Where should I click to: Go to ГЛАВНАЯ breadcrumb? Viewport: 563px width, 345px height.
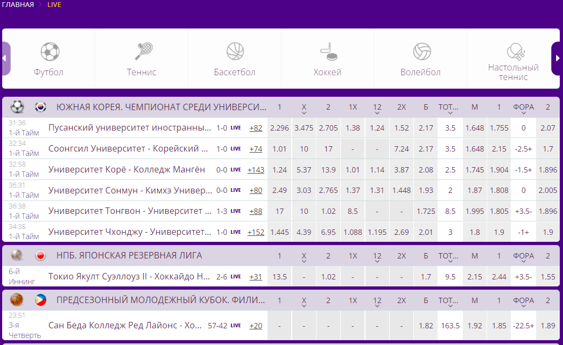point(18,5)
